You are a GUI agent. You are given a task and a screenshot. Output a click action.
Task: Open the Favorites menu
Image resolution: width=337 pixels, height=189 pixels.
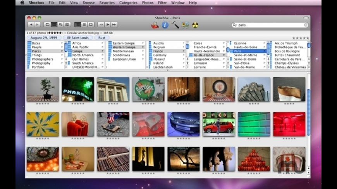107,3
